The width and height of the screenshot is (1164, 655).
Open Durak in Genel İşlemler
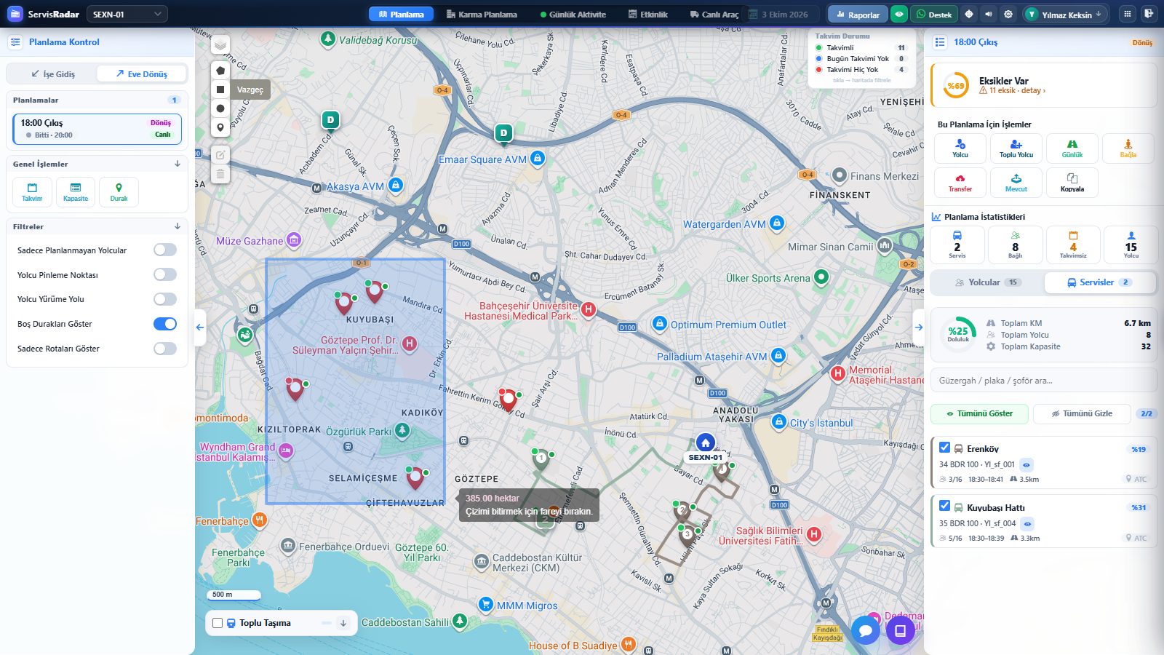click(119, 192)
